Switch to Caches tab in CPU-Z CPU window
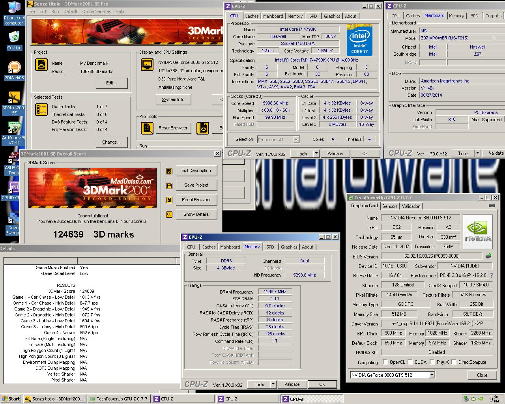Image resolution: width=505 pixels, height=404 pixels. pyautogui.click(x=251, y=16)
